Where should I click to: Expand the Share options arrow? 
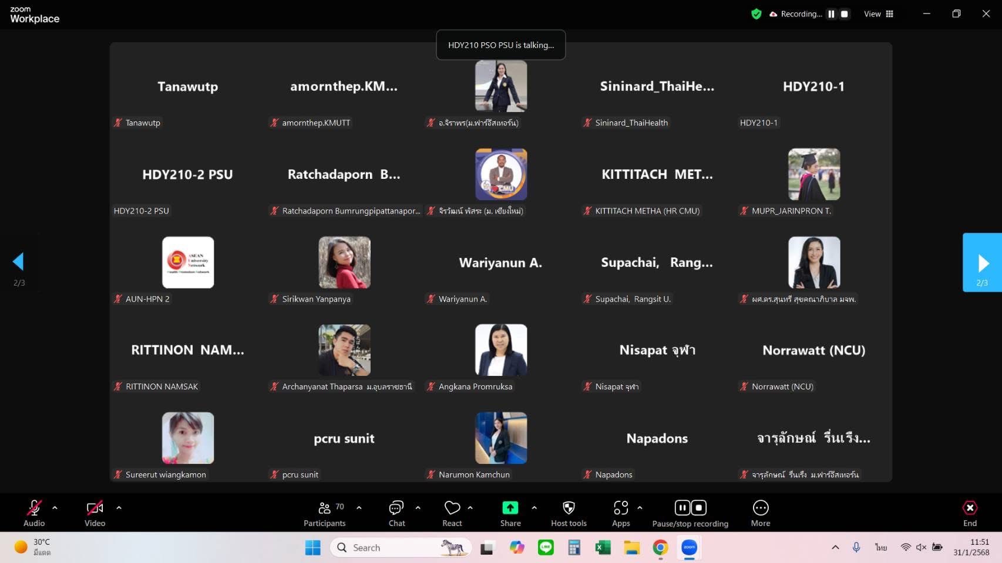point(534,508)
